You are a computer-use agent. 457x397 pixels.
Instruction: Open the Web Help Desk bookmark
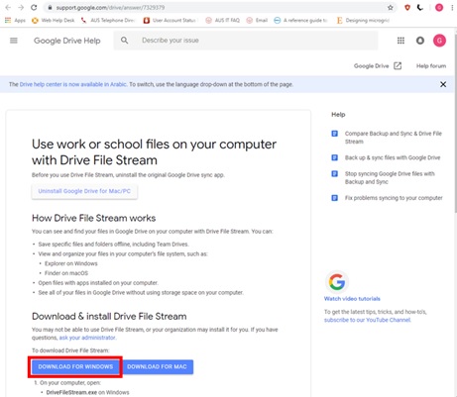pyautogui.click(x=53, y=20)
